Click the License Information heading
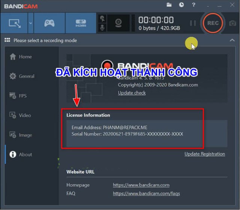 (x=88, y=115)
